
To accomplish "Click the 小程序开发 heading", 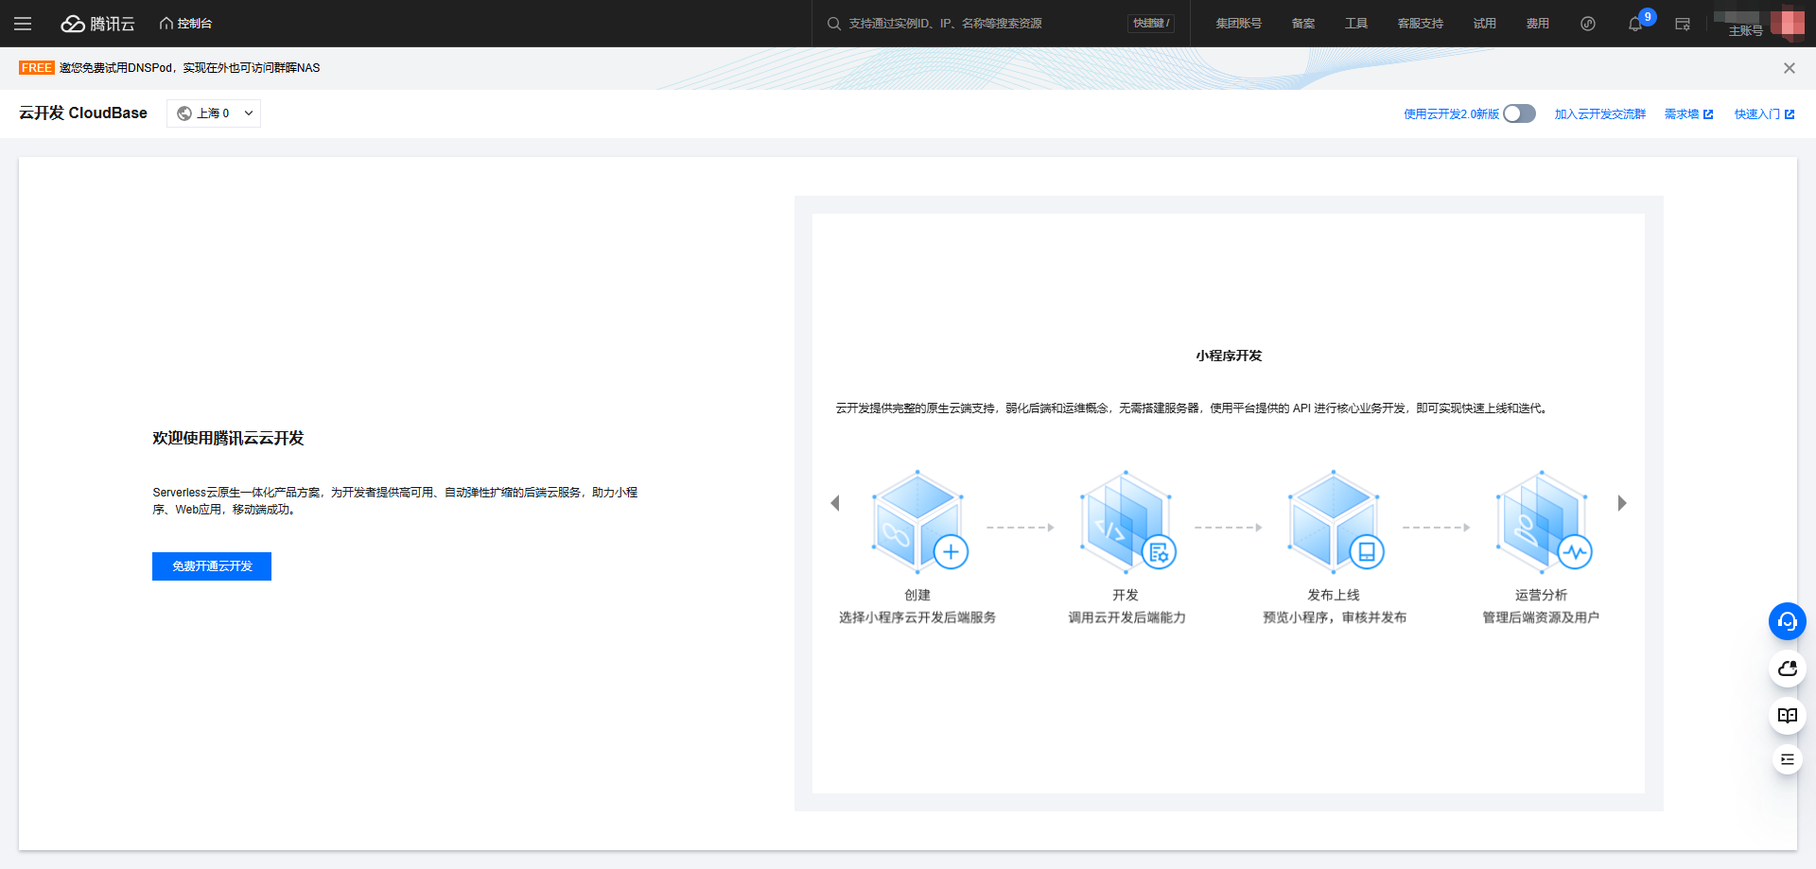I will [1229, 356].
